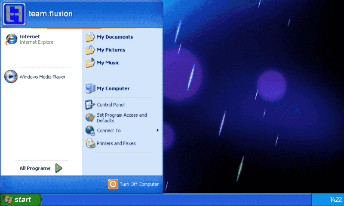Open the My Computer icon
Viewport: 344px width, 206px height.
tap(90, 88)
